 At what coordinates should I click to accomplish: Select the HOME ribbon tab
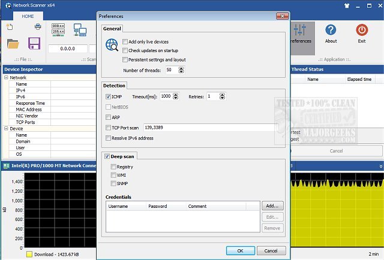click(28, 16)
